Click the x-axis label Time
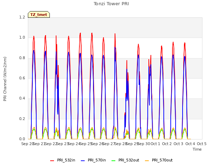Image resolution: width=223 pixels, height=167 pixels. (x=197, y=149)
